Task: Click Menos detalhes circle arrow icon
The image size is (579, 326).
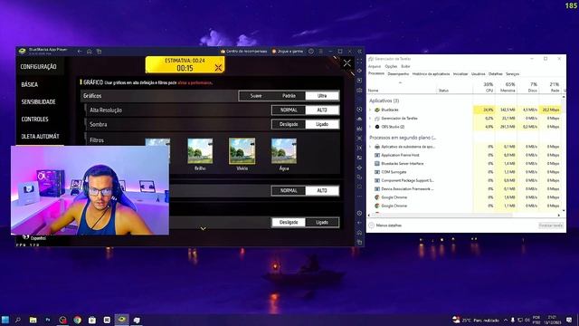Action: pos(372,225)
